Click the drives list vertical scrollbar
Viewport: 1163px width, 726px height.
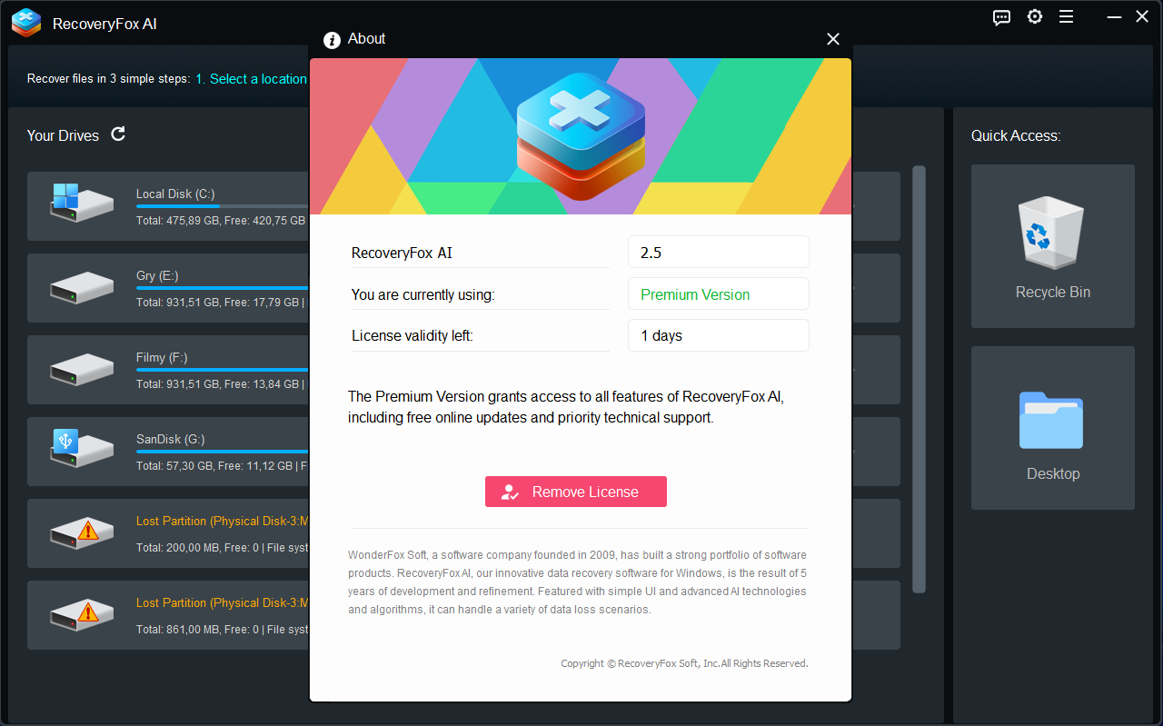click(x=919, y=379)
